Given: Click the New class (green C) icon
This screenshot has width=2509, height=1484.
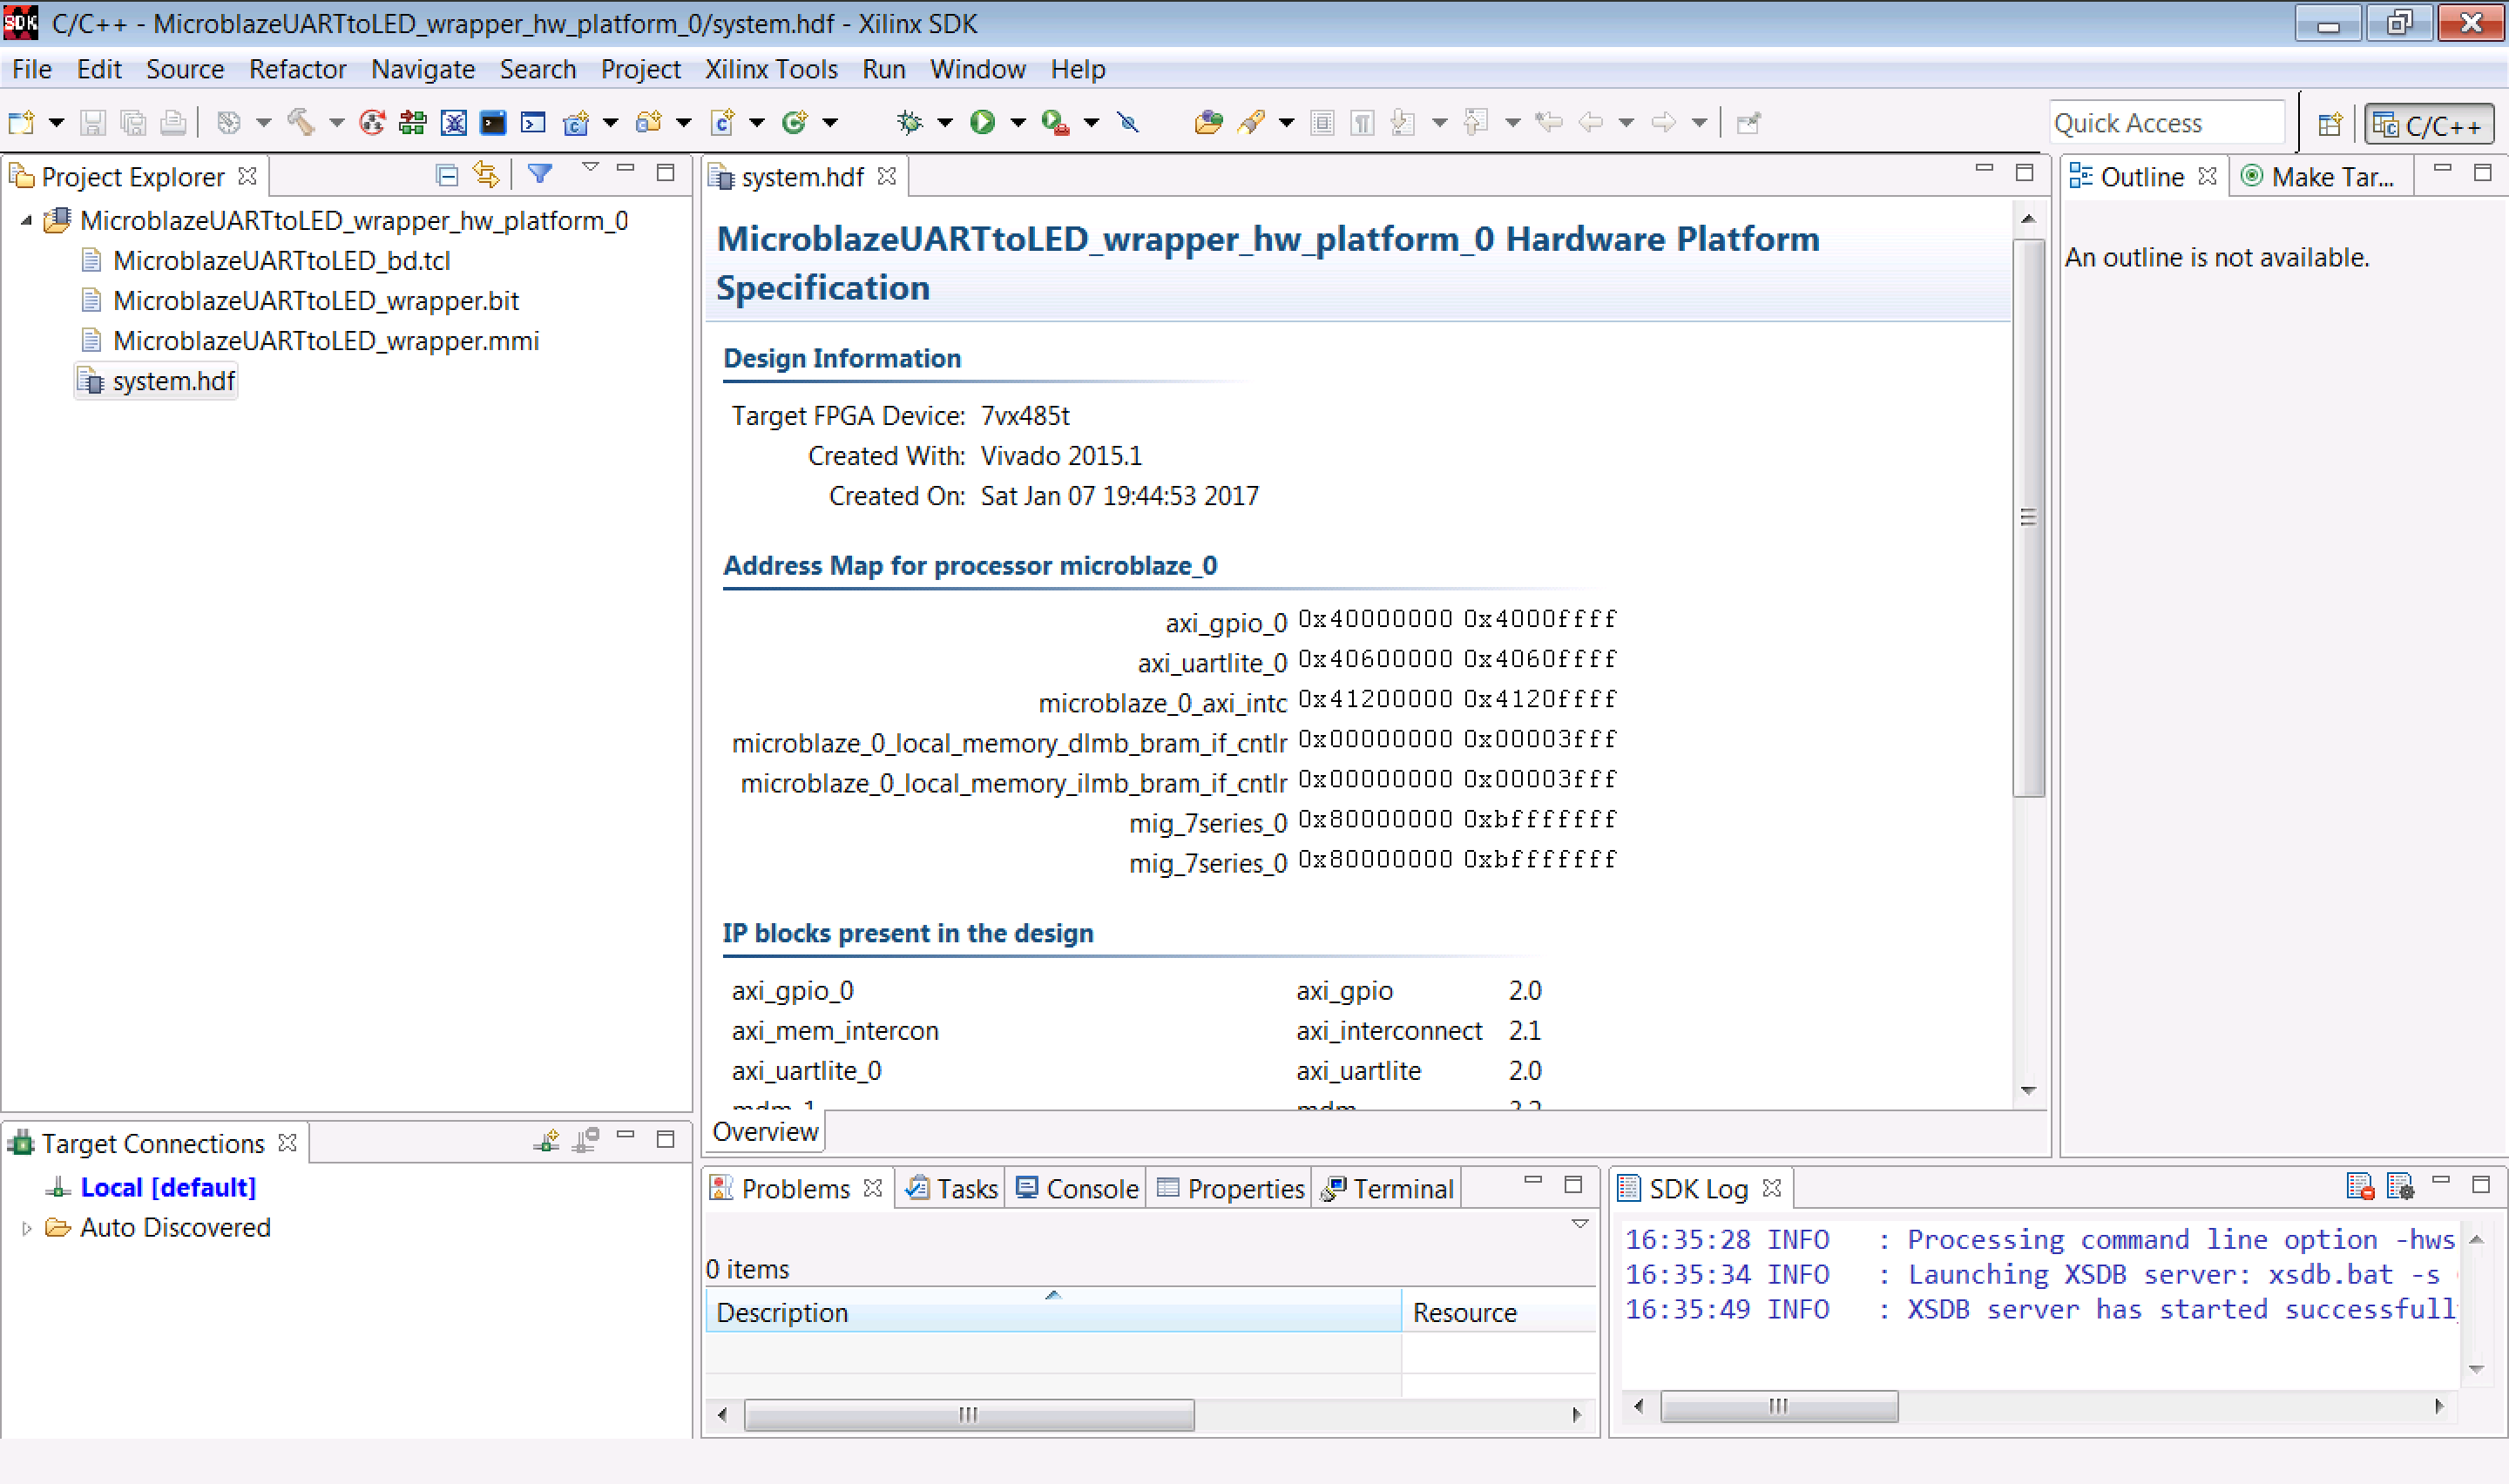Looking at the screenshot, I should (x=794, y=123).
